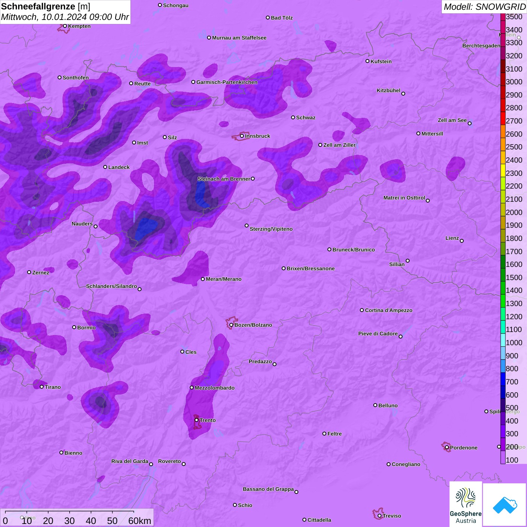This screenshot has width=527, height=527.
Task: Click the Mezzolombardo label
Action: point(215,388)
